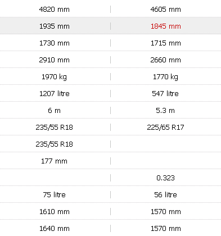The image size is (221, 236).
Task: Select the 5.3 m value
Action: (x=165, y=111)
